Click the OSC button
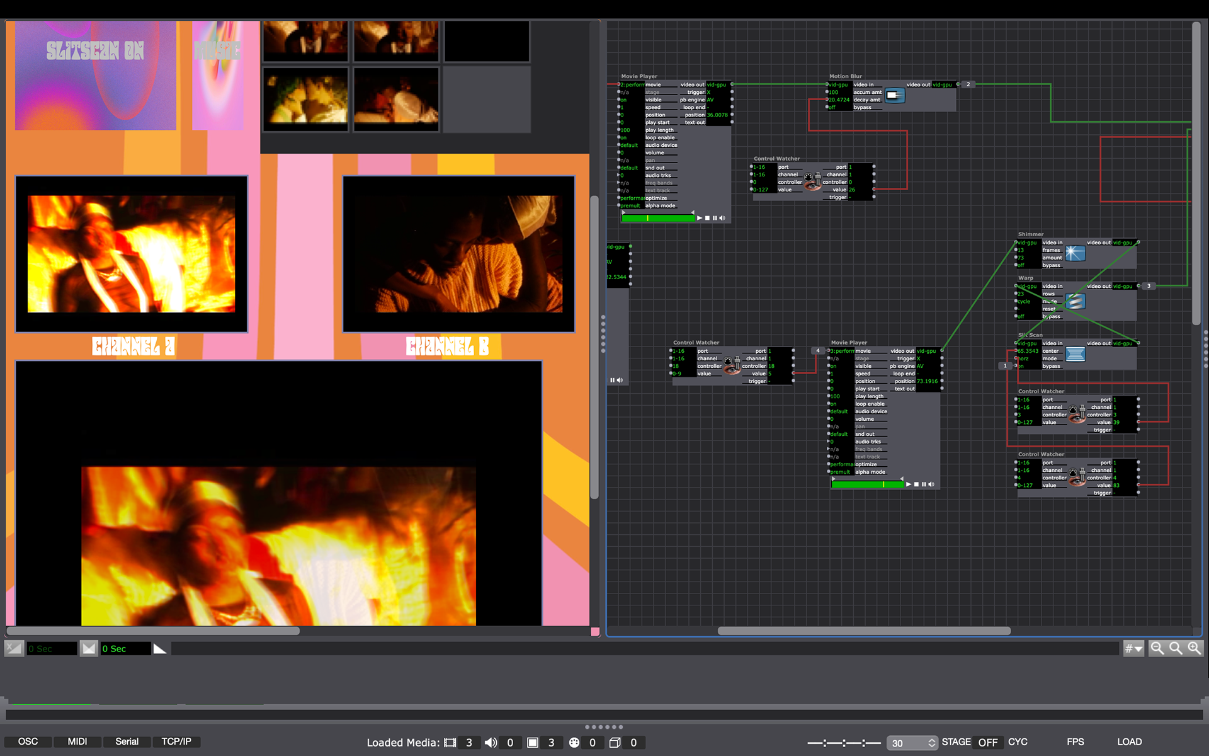Image resolution: width=1209 pixels, height=756 pixels. (28, 742)
